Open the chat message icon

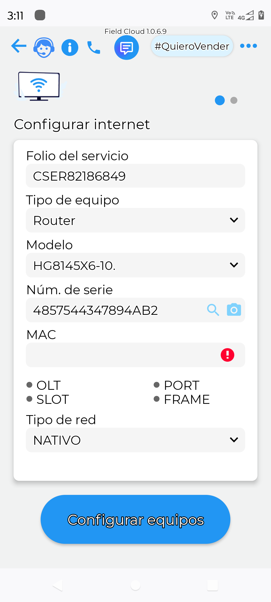(126, 48)
